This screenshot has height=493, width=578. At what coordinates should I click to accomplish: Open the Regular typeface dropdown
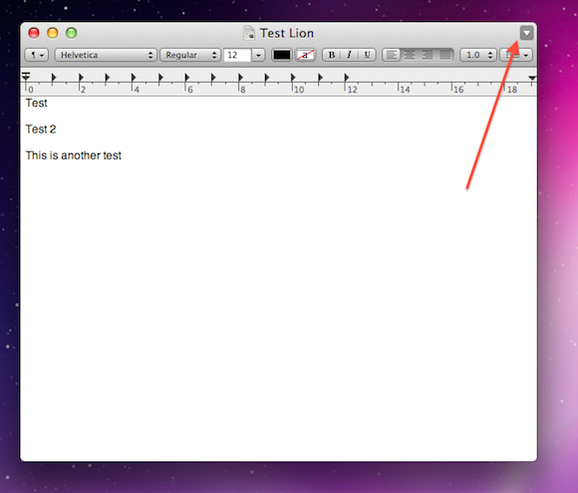tap(190, 55)
